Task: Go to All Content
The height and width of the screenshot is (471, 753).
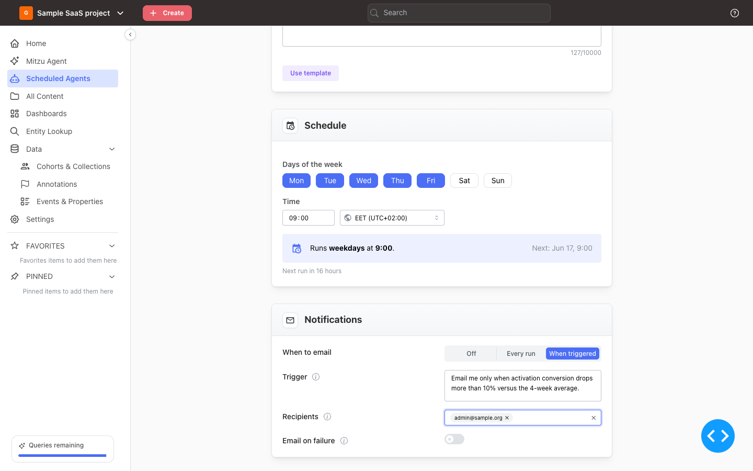Action: coord(63,96)
